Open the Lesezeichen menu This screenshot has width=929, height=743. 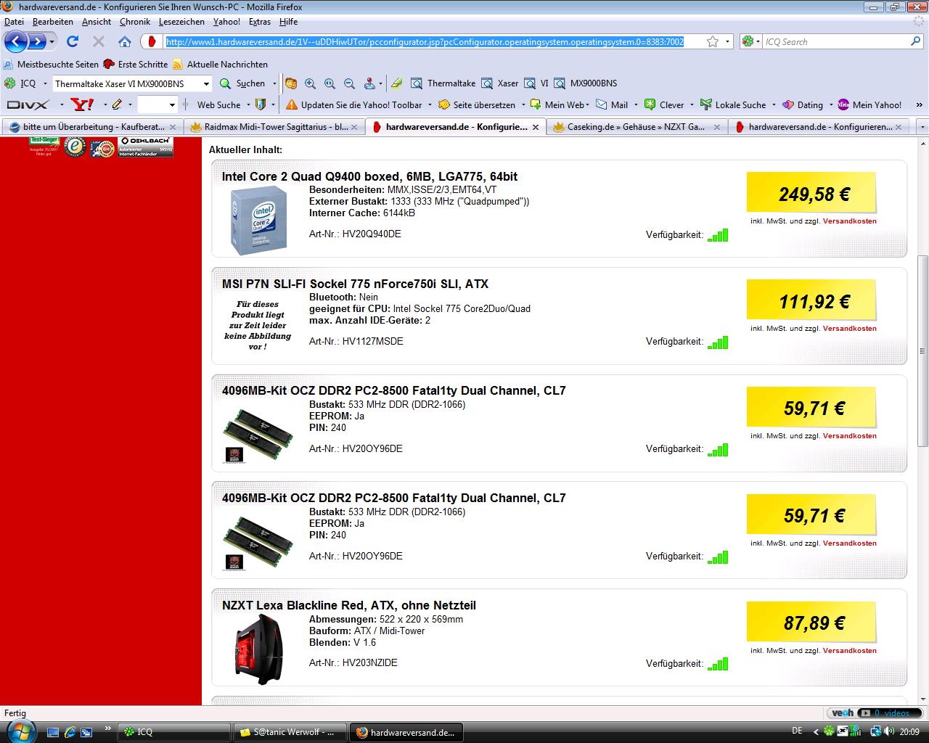pos(182,22)
